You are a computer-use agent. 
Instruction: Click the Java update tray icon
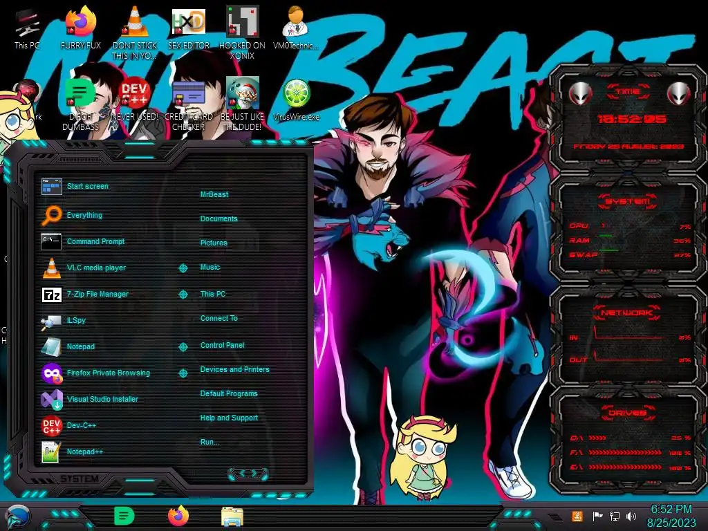click(x=577, y=516)
